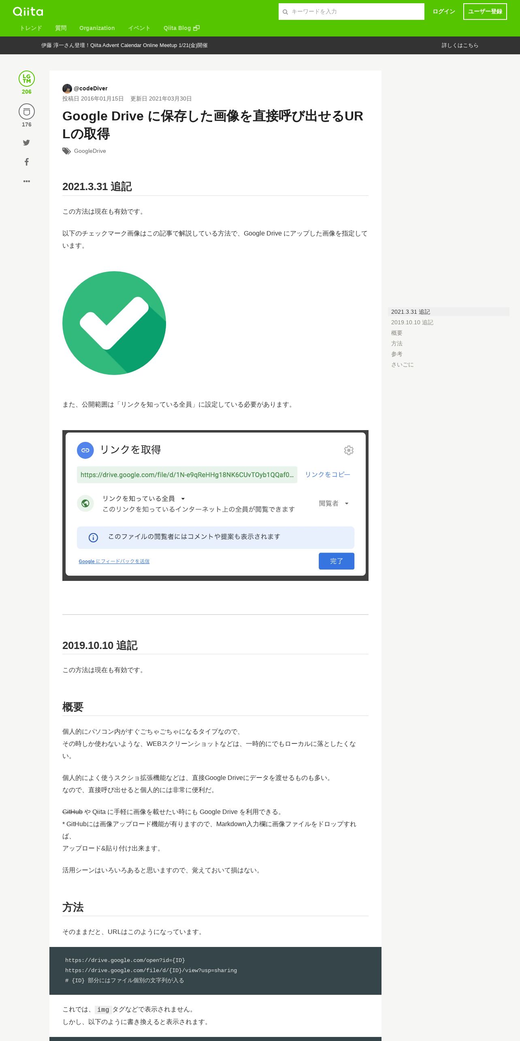
Task: Click the ユーザー登録 button
Action: (485, 12)
